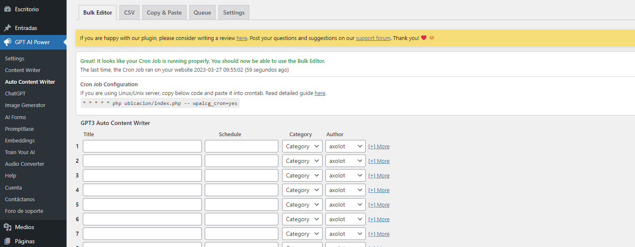
Task: Click the Escritorio dashboard icon
Action: click(7, 9)
